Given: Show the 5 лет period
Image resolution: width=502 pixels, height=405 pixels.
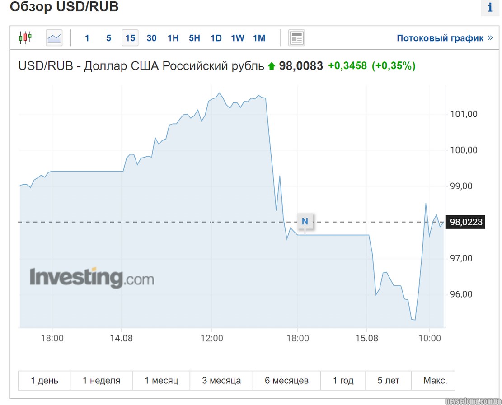Looking at the screenshot, I should 389,381.
